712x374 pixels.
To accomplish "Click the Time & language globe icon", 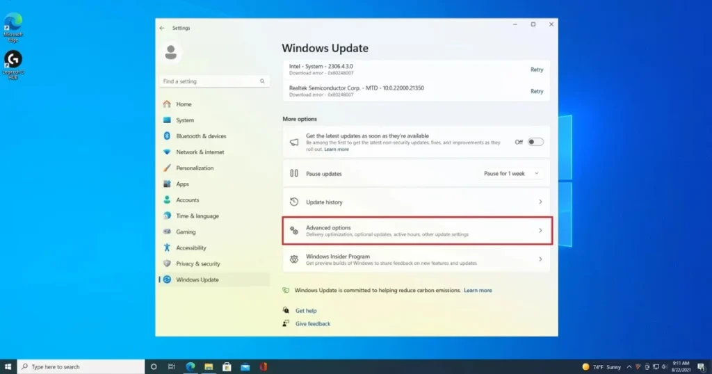I will click(167, 216).
